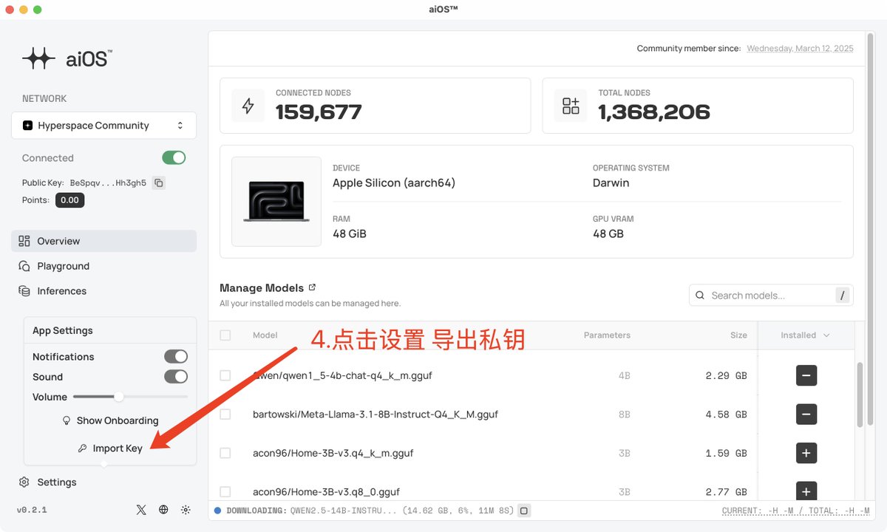Click the Total Nodes grid icon
Viewport: 887px width, 532px height.
pyautogui.click(x=571, y=106)
